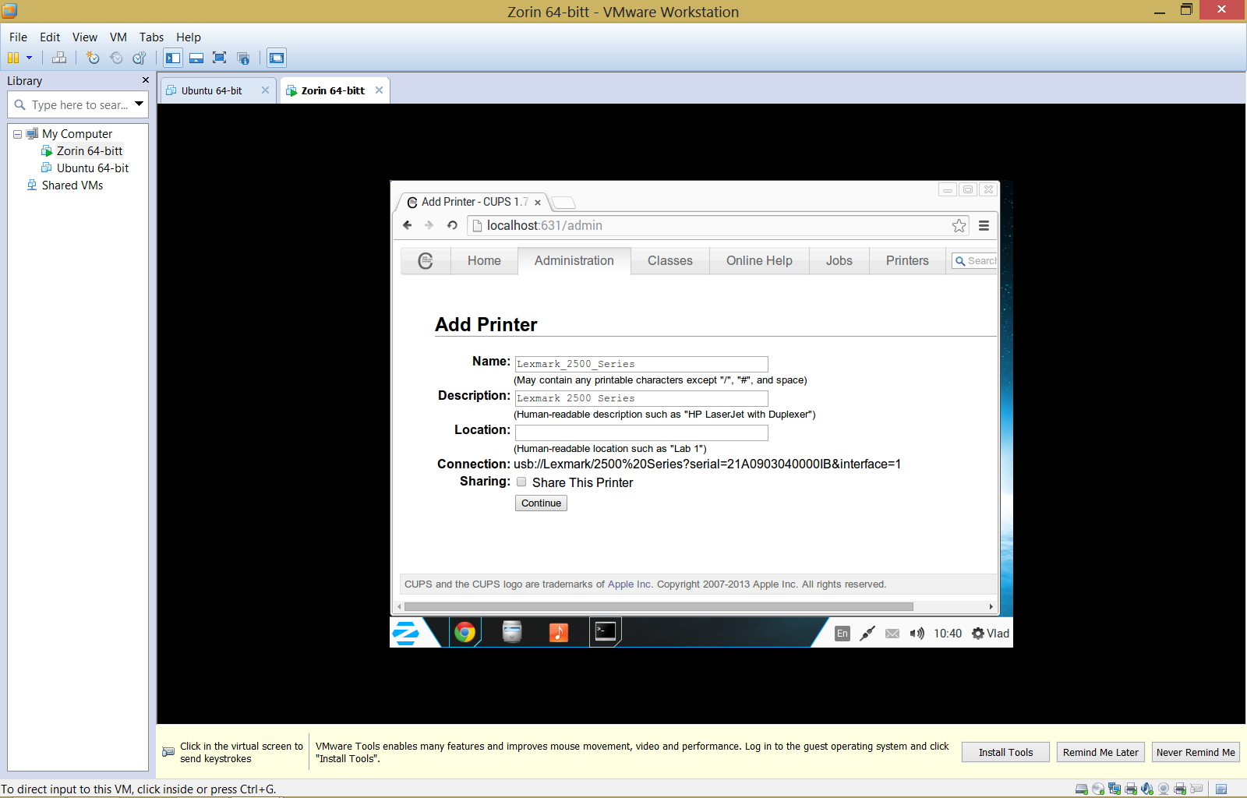
Task: Toggle the VMware library sidebar view
Action: [173, 58]
